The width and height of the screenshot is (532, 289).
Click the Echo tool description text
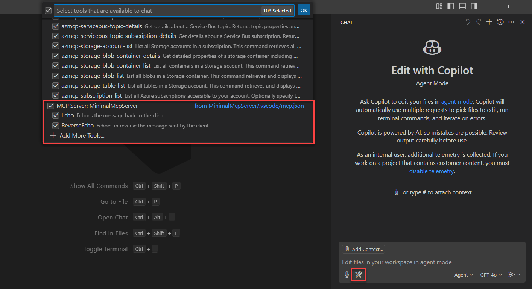pos(121,115)
